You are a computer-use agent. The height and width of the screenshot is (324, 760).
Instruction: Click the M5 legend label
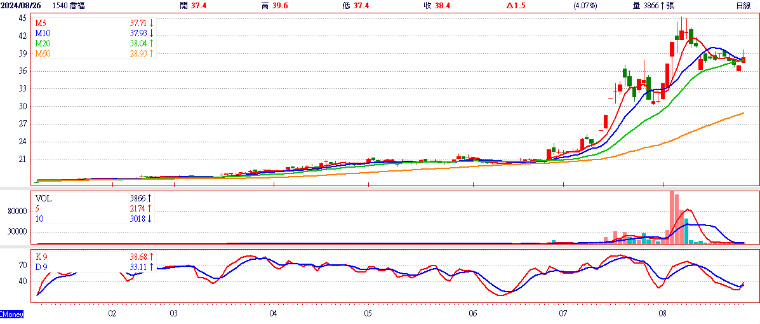(x=41, y=23)
